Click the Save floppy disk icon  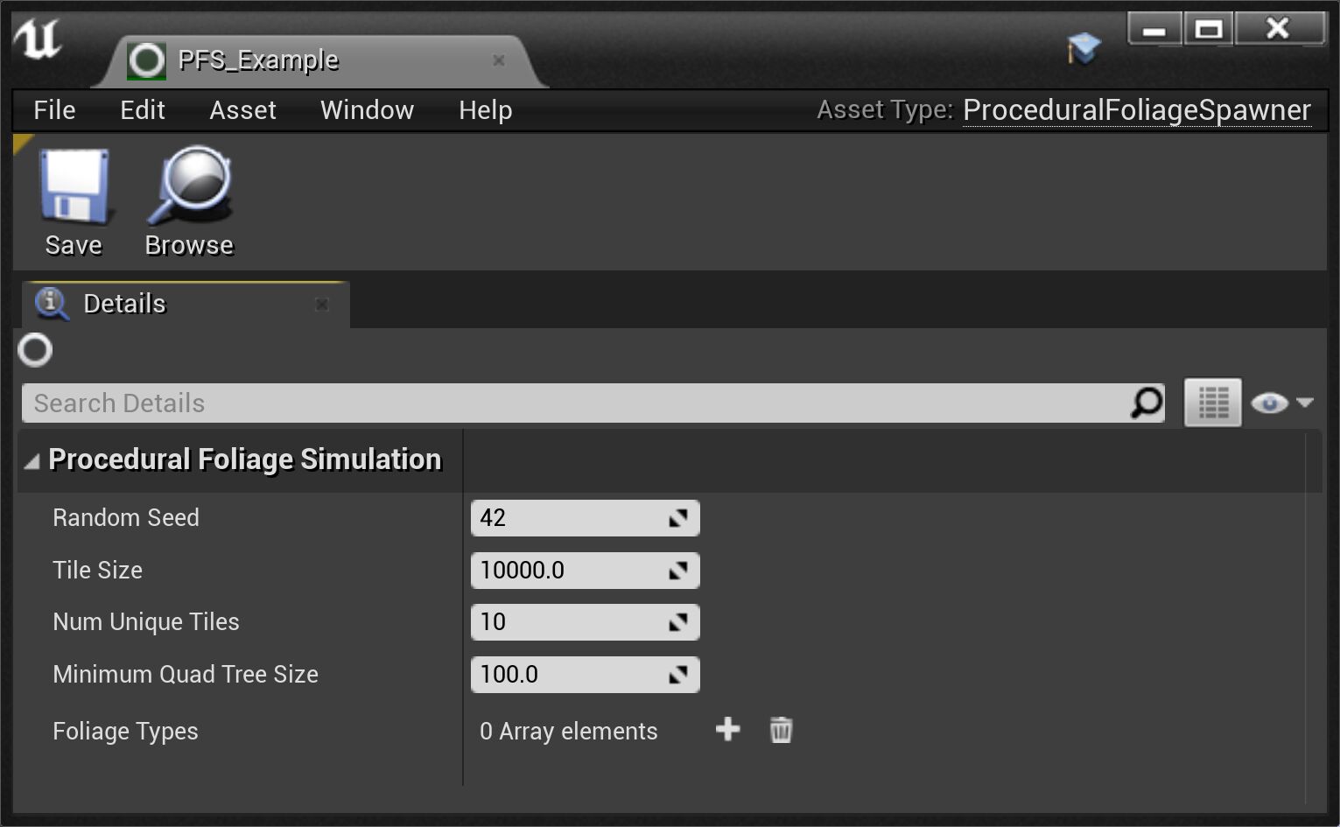pos(74,186)
